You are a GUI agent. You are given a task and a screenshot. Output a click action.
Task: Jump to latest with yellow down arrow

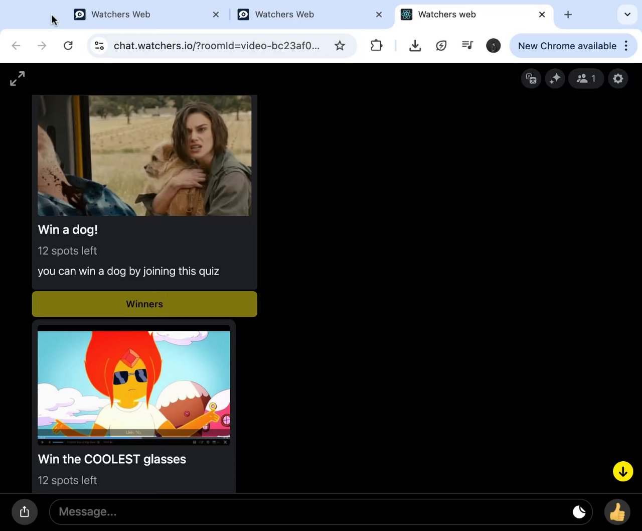(x=623, y=471)
